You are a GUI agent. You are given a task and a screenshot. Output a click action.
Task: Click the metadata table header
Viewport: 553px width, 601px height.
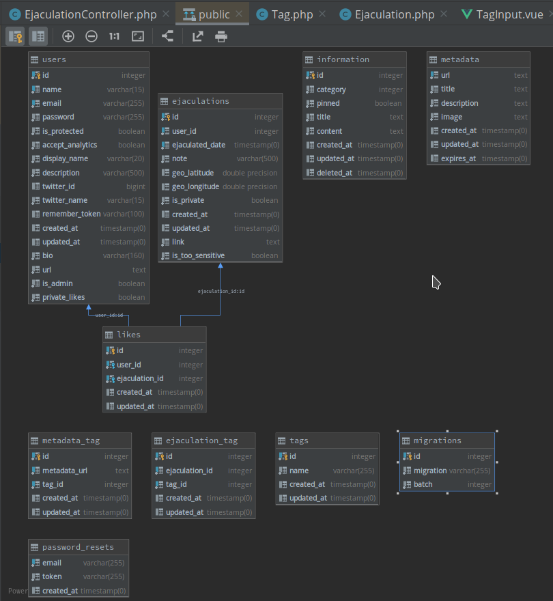478,59
